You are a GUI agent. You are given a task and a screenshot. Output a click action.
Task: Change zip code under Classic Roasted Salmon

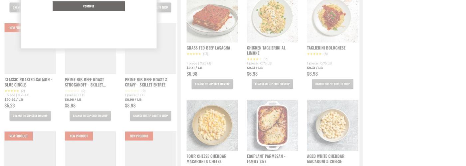tap(30, 116)
